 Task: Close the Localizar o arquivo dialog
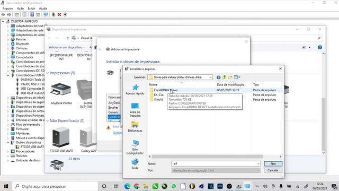point(280,68)
